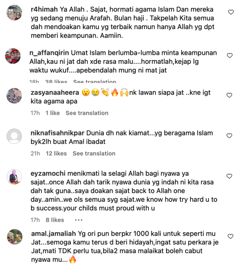The height and width of the screenshot is (268, 238).
Task: View n_affanqirin's avatar
Action: 13,56
